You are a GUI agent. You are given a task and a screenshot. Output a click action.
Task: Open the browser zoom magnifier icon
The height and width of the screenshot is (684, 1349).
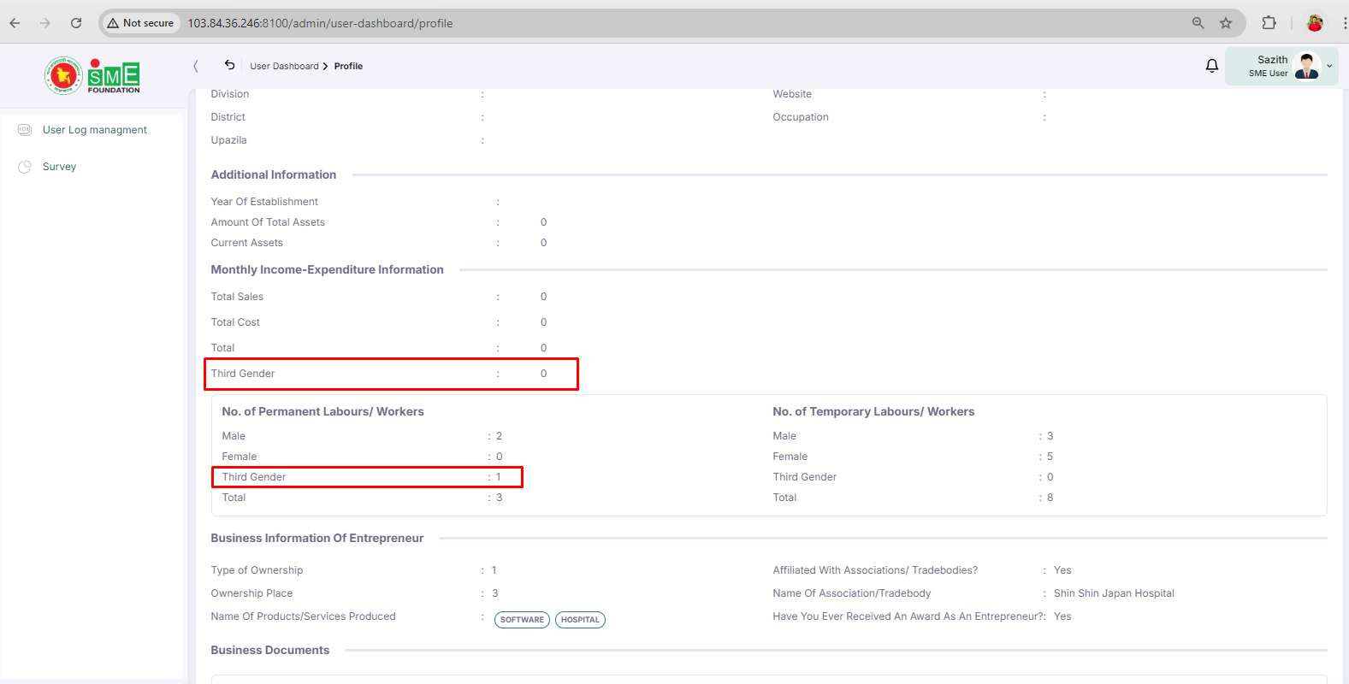[x=1198, y=23]
